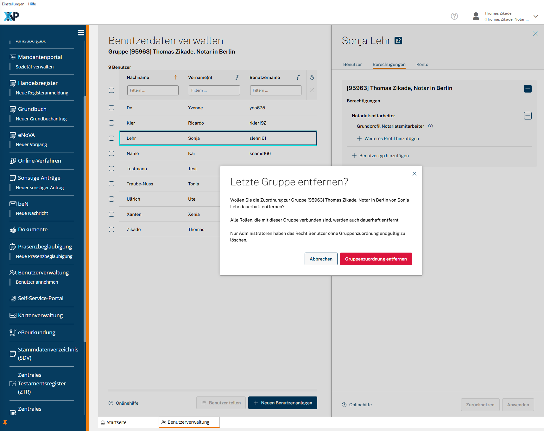Image resolution: width=544 pixels, height=431 pixels.
Task: Click the info icon beside Grundprofil Notariatsmitarbeiter
Action: point(430,126)
